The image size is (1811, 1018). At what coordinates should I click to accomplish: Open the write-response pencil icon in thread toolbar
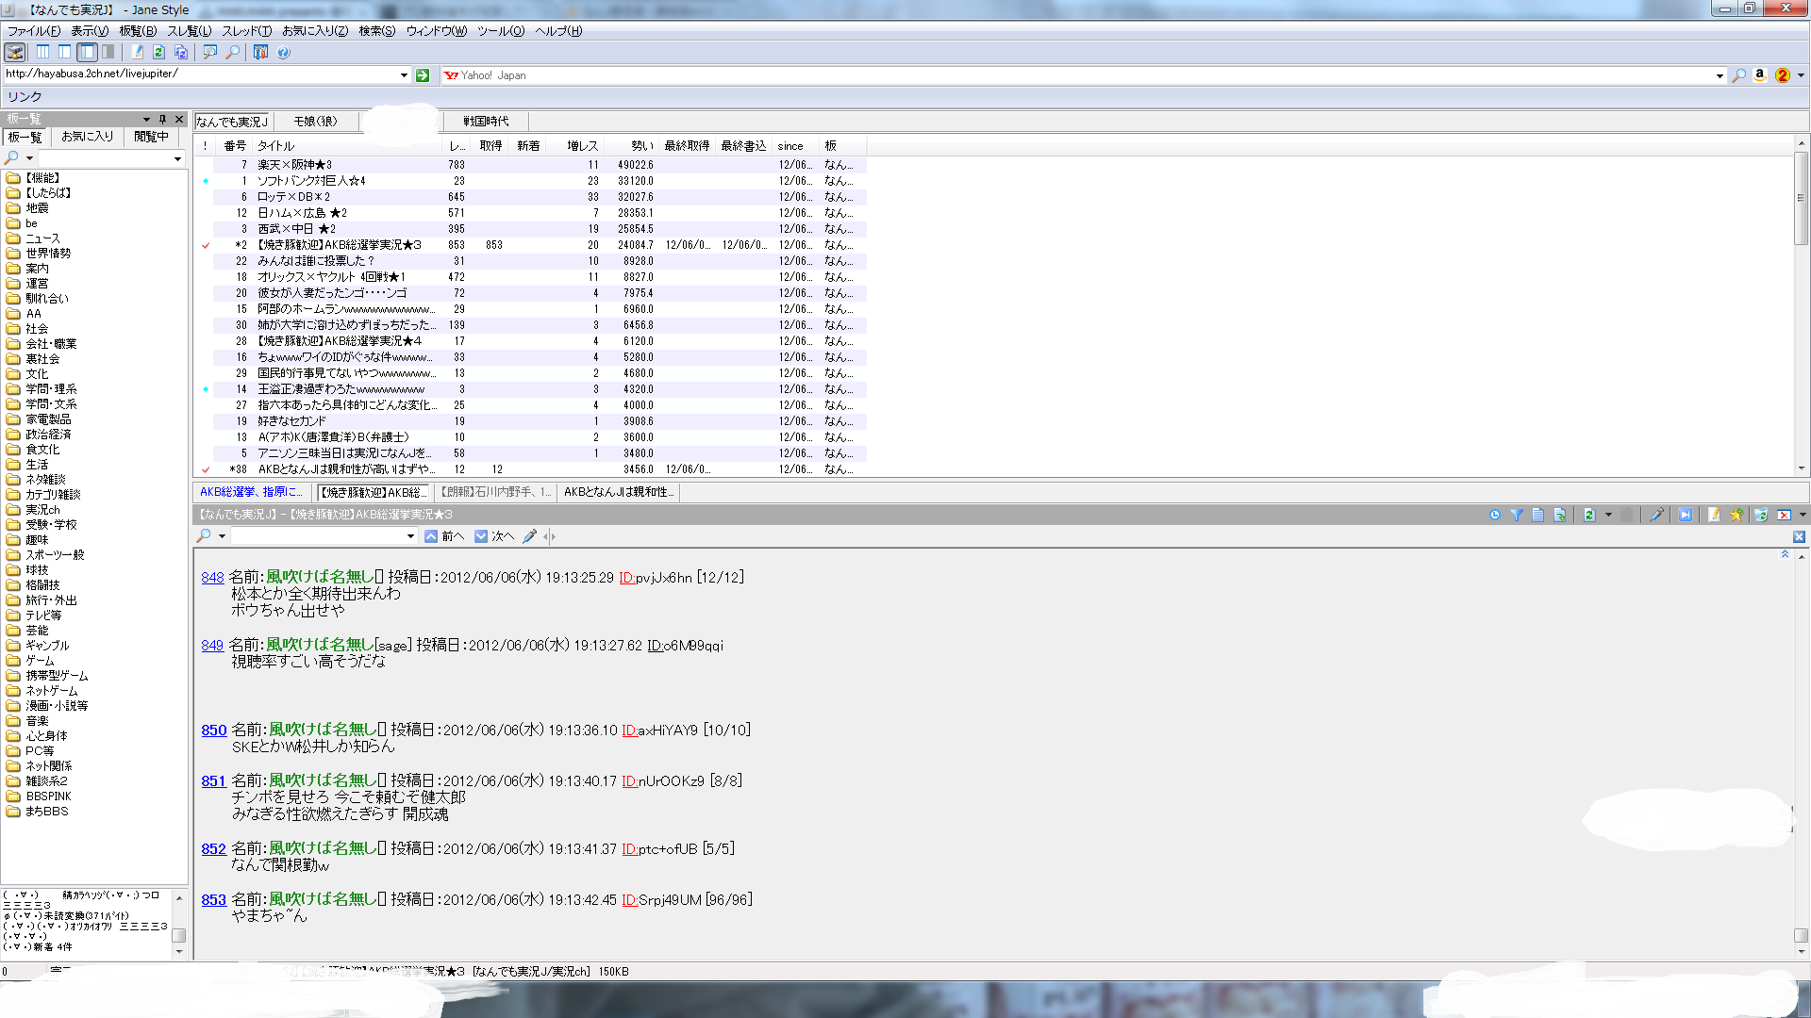tap(1714, 515)
